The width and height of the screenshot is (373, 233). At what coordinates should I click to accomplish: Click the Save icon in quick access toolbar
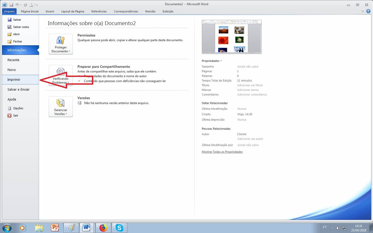pyautogui.click(x=11, y=5)
